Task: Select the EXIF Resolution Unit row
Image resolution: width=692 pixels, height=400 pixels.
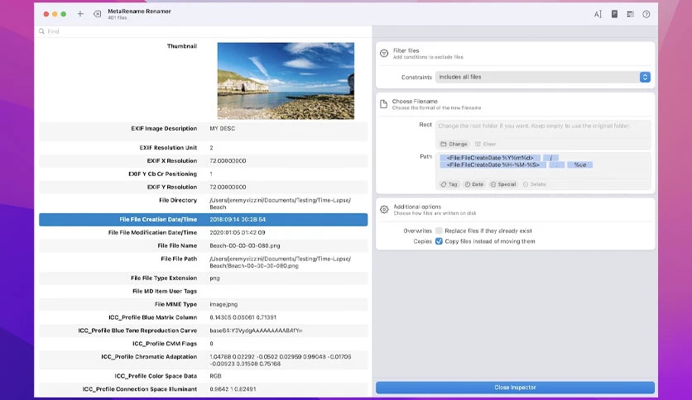Action: tap(203, 148)
